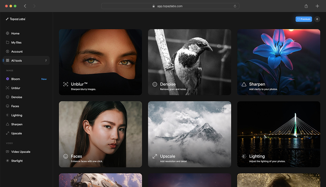The height and width of the screenshot is (187, 326).
Task: Click the "Lighting" title on bridge card
Action: coord(257,156)
